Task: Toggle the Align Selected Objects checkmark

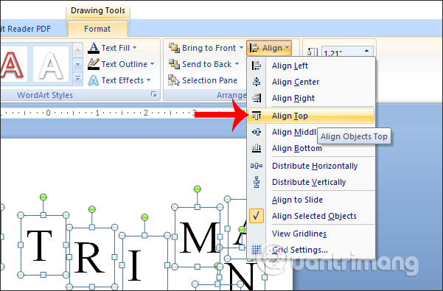Action: [x=257, y=216]
